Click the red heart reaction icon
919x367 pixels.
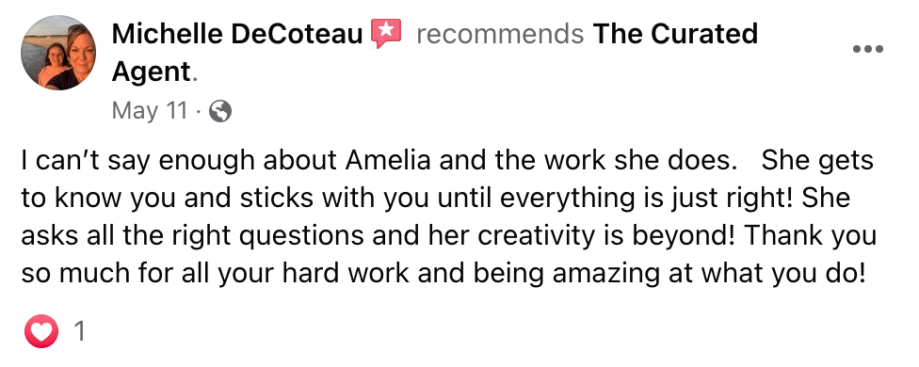[41, 331]
